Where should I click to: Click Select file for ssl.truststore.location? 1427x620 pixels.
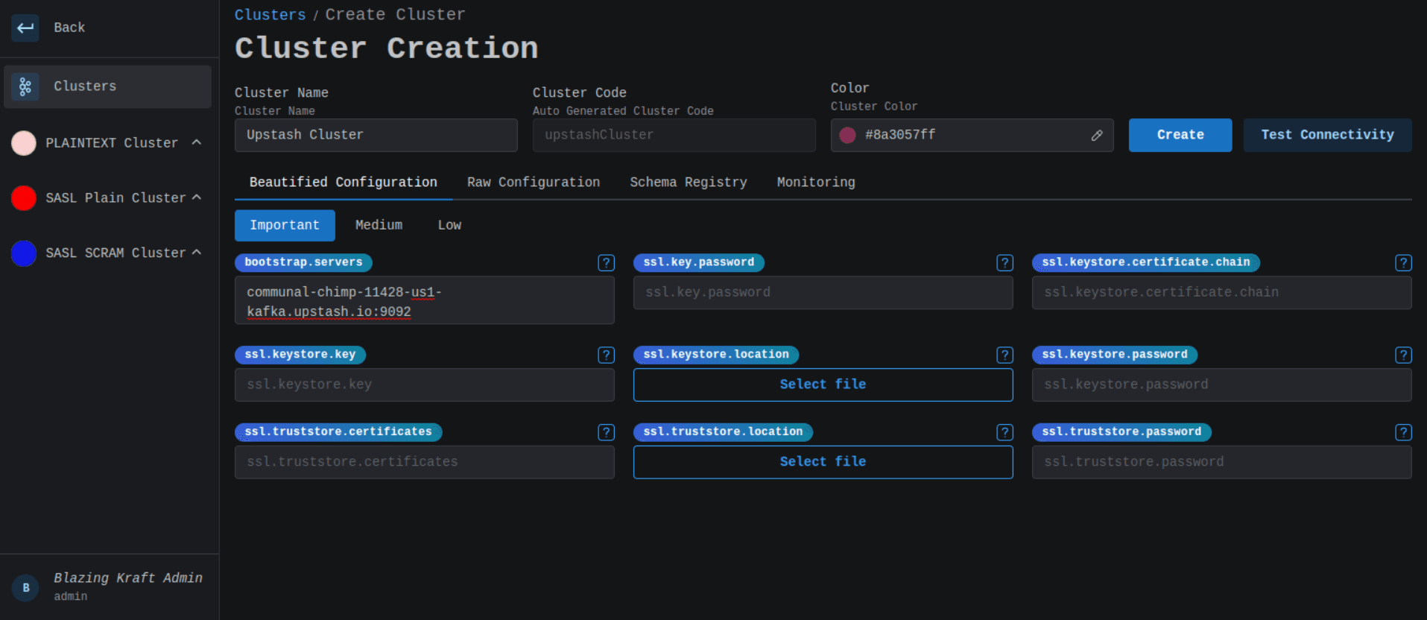tap(823, 462)
